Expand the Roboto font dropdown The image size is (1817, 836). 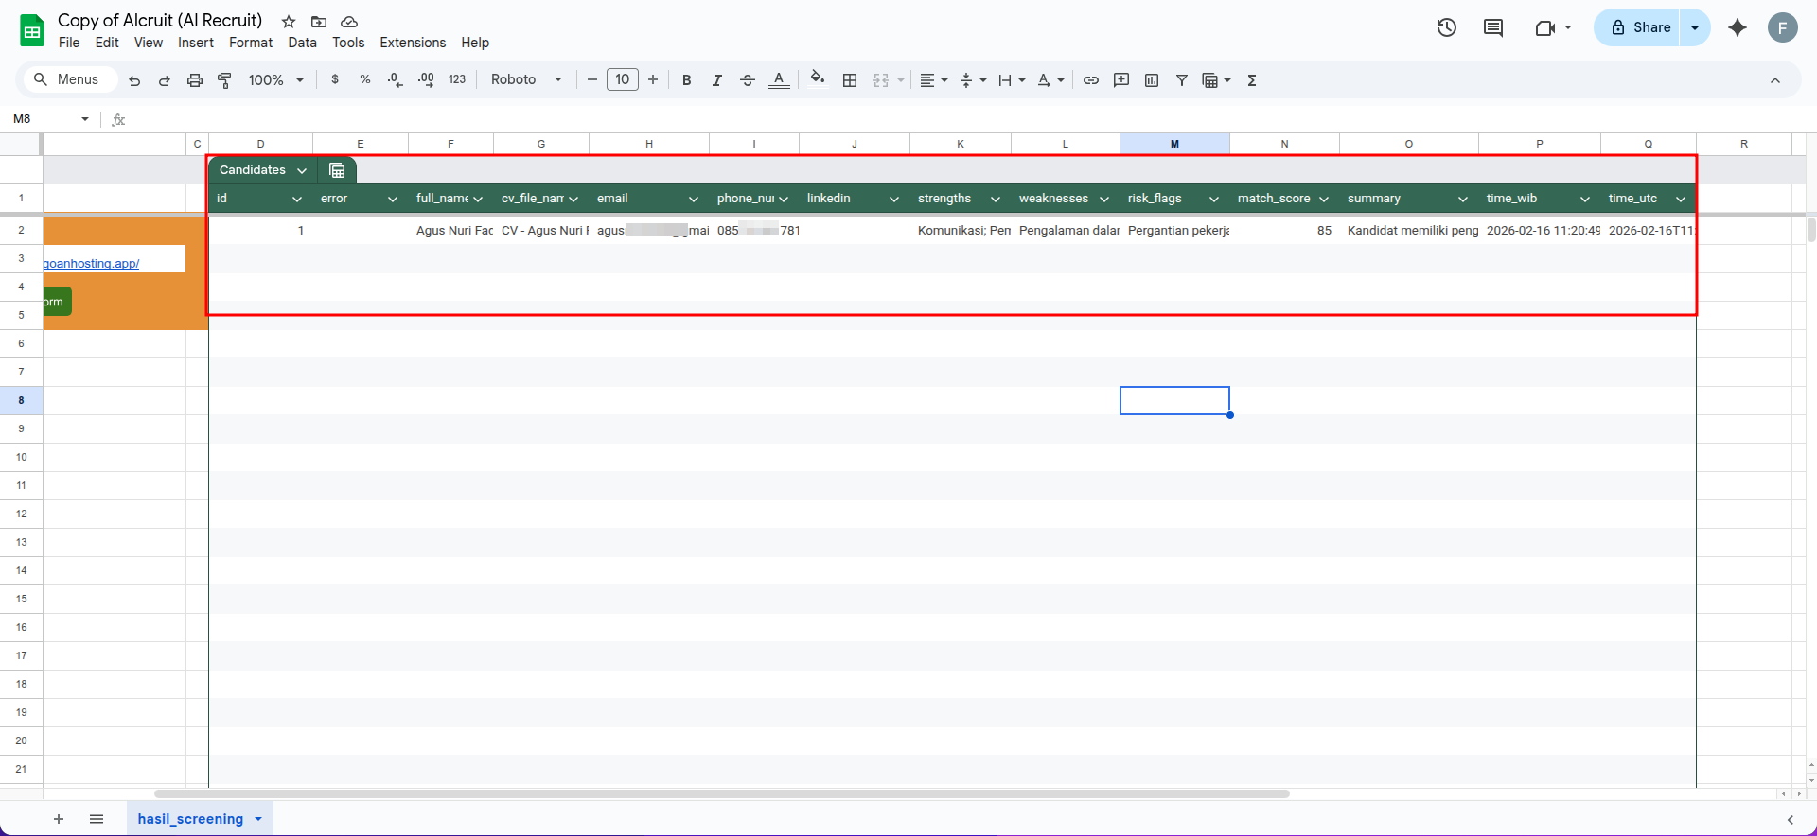526,80
